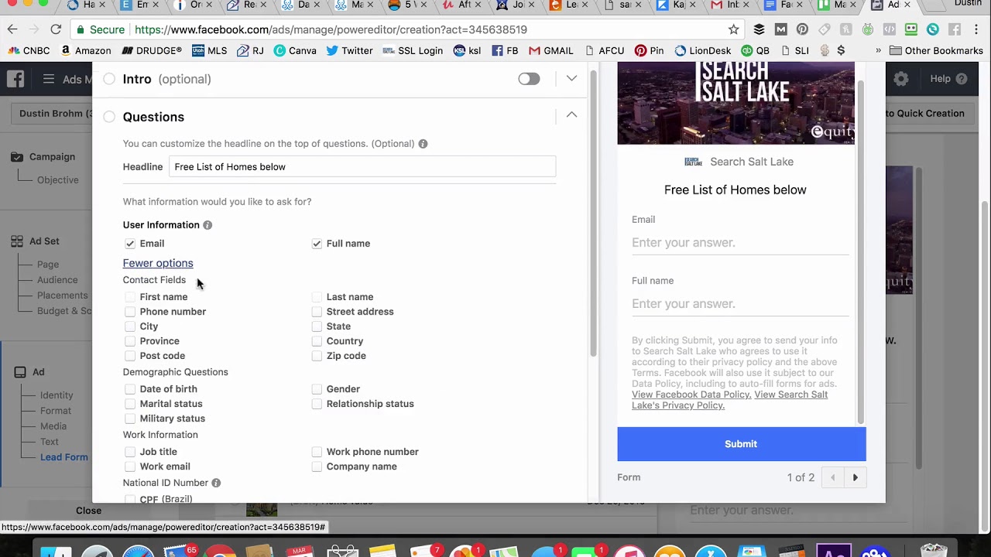Screen dimensions: 991x557
Task: Click the Email answer field in preview
Action: click(x=740, y=243)
